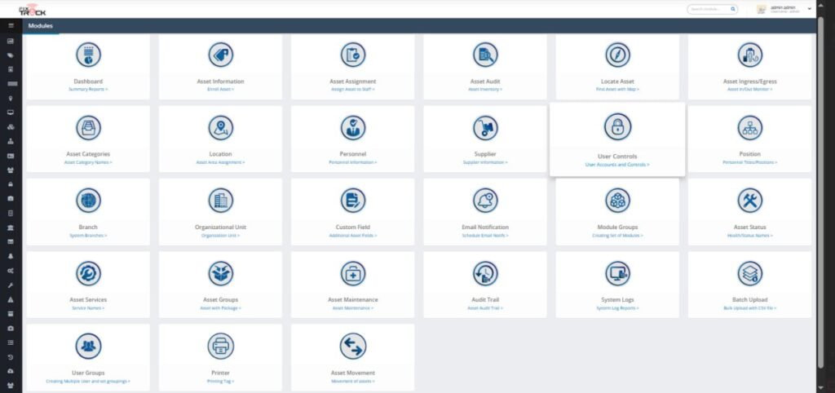The height and width of the screenshot is (393, 835).
Task: Click the Supplier cart icon
Action: coord(485,127)
